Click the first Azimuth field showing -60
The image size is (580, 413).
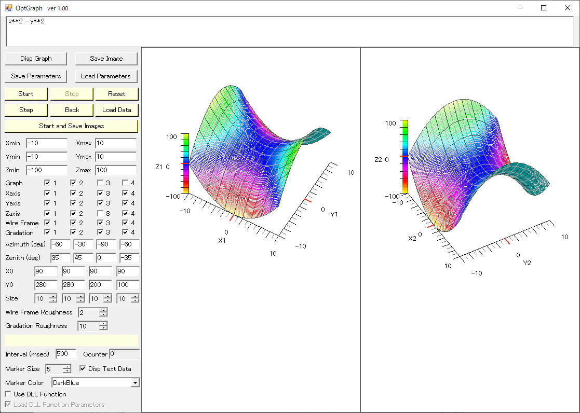point(60,244)
